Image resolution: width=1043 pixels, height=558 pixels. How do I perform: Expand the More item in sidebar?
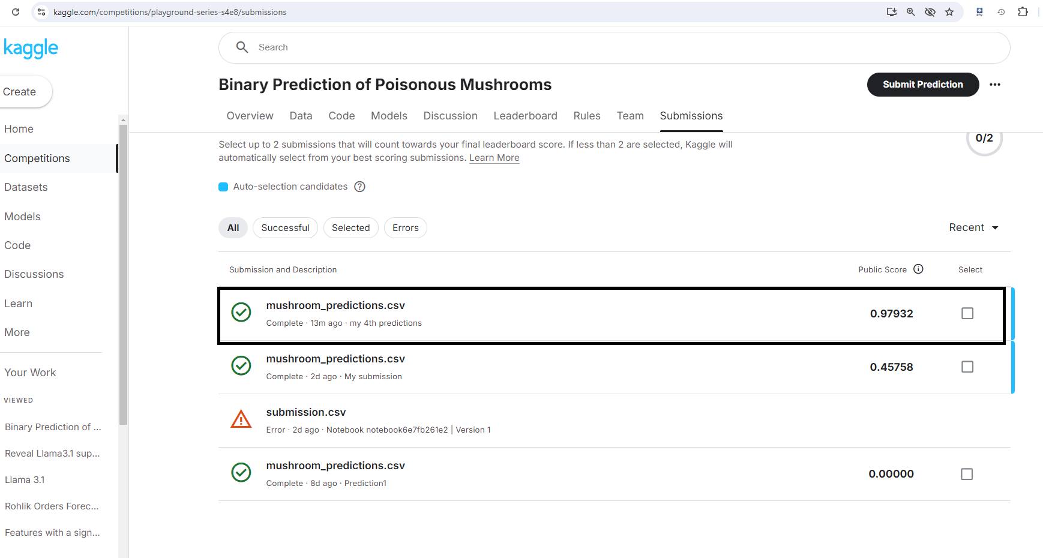coord(17,332)
